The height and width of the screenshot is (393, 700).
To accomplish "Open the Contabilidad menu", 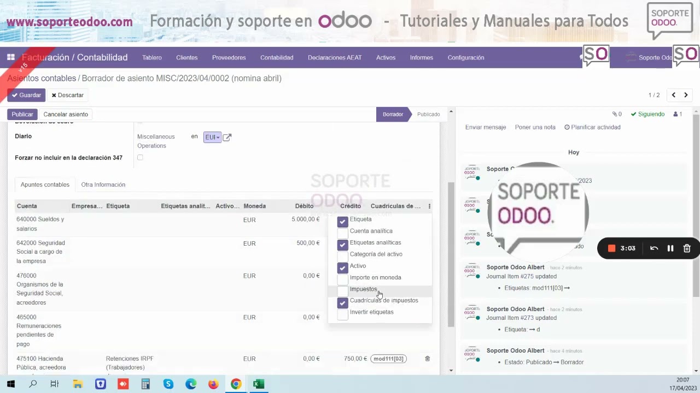I will click(277, 57).
